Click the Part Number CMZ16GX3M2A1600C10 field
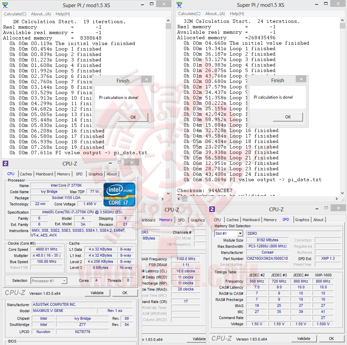Viewport: 347px width, 345px height. (267, 258)
